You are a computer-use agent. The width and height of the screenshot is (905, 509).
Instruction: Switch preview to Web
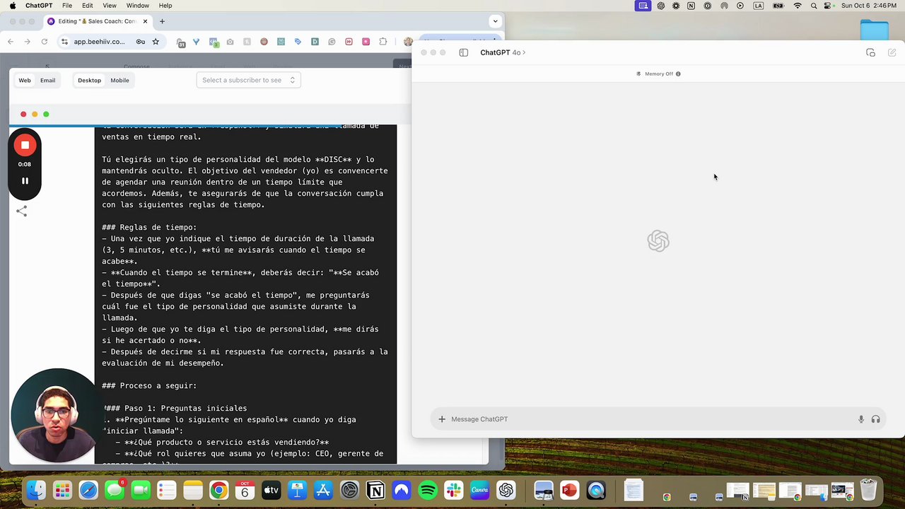pos(25,80)
